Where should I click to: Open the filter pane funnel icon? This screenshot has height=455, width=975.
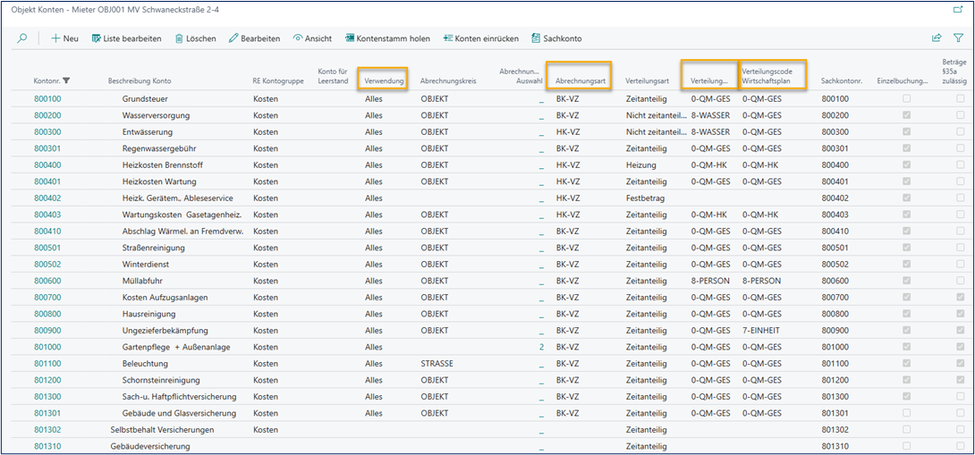tap(959, 38)
